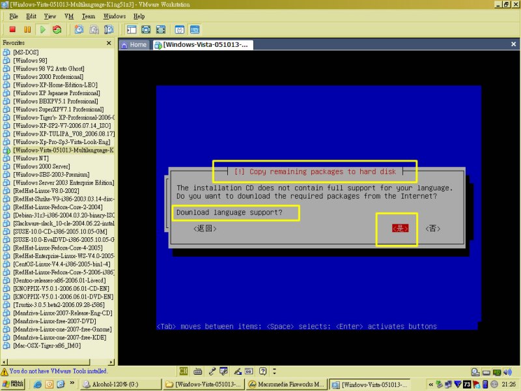Click the revert to snapshot icon
The image size is (521, 391).
point(94,29)
